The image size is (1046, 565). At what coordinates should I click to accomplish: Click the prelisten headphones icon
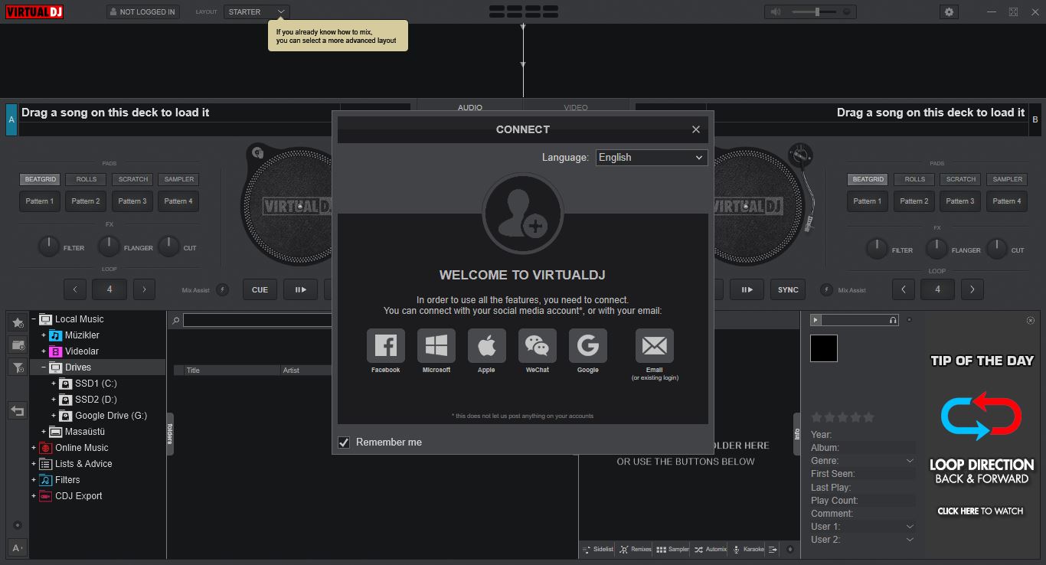coord(893,320)
